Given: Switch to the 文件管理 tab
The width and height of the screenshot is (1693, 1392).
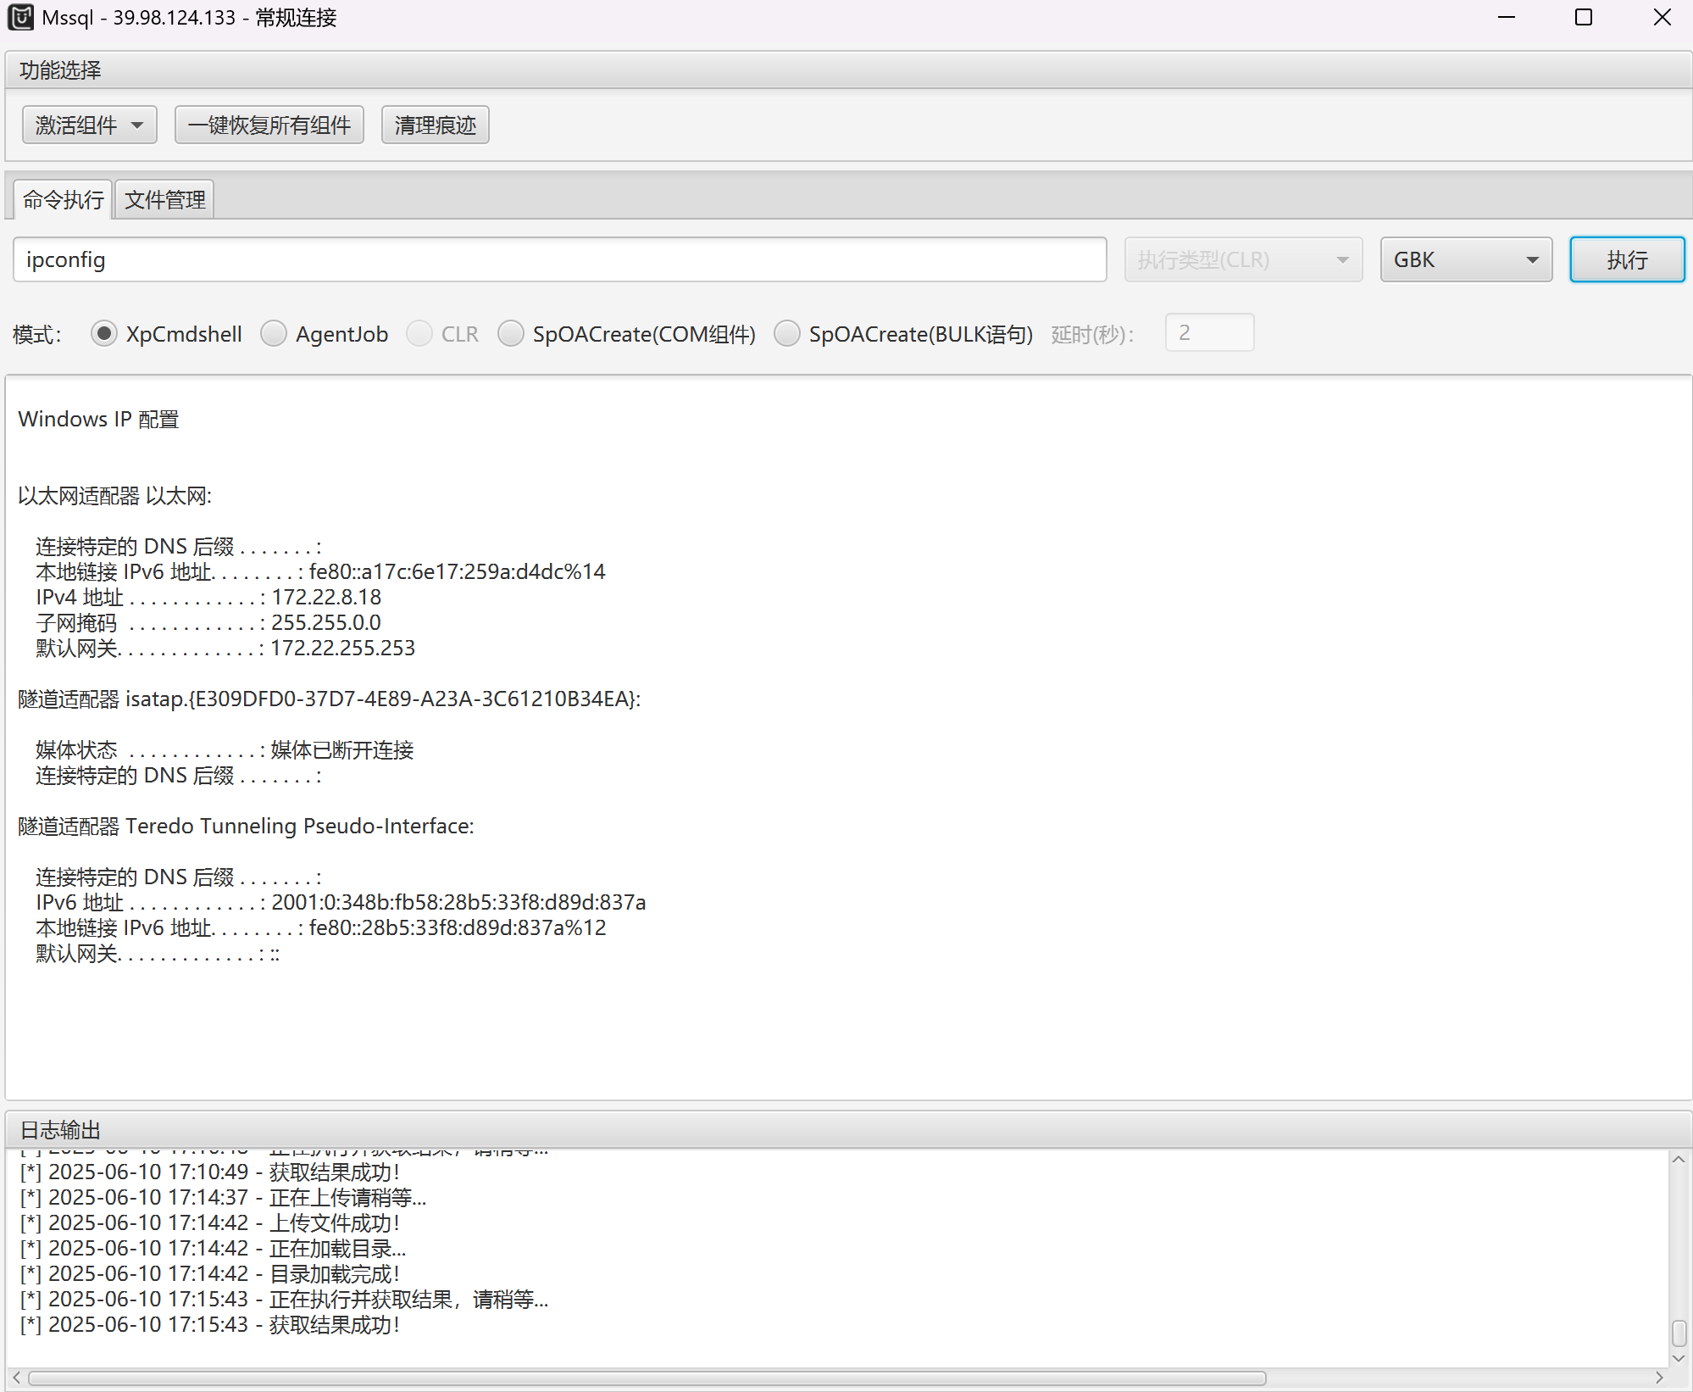Looking at the screenshot, I should [164, 200].
